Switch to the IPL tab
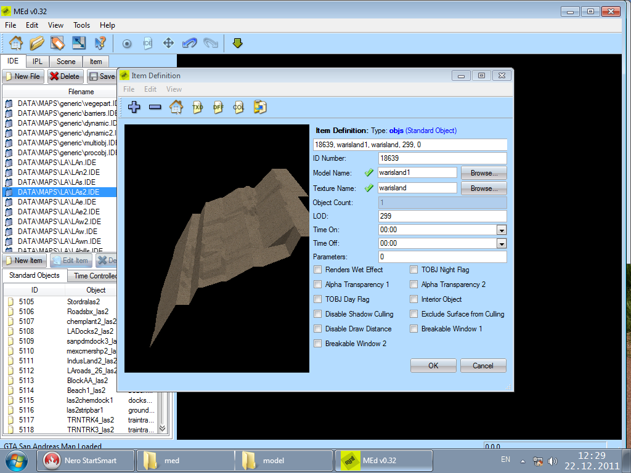The height and width of the screenshot is (473, 631). [x=38, y=62]
